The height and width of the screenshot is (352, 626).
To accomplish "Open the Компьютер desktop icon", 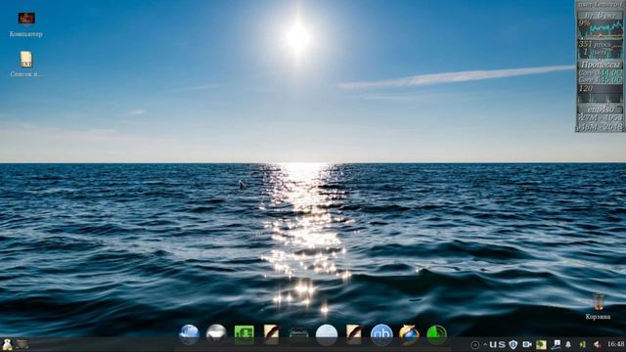I will coord(26,19).
